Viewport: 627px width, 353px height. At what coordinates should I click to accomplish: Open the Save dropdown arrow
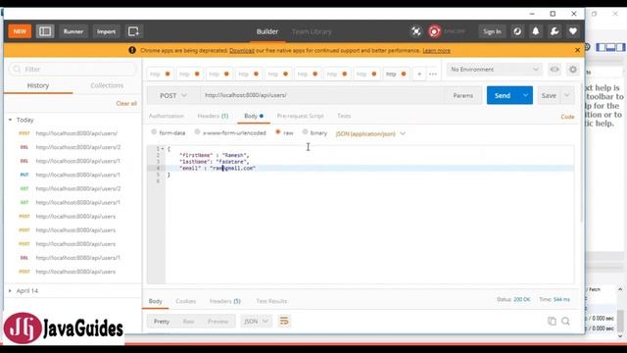(x=567, y=95)
